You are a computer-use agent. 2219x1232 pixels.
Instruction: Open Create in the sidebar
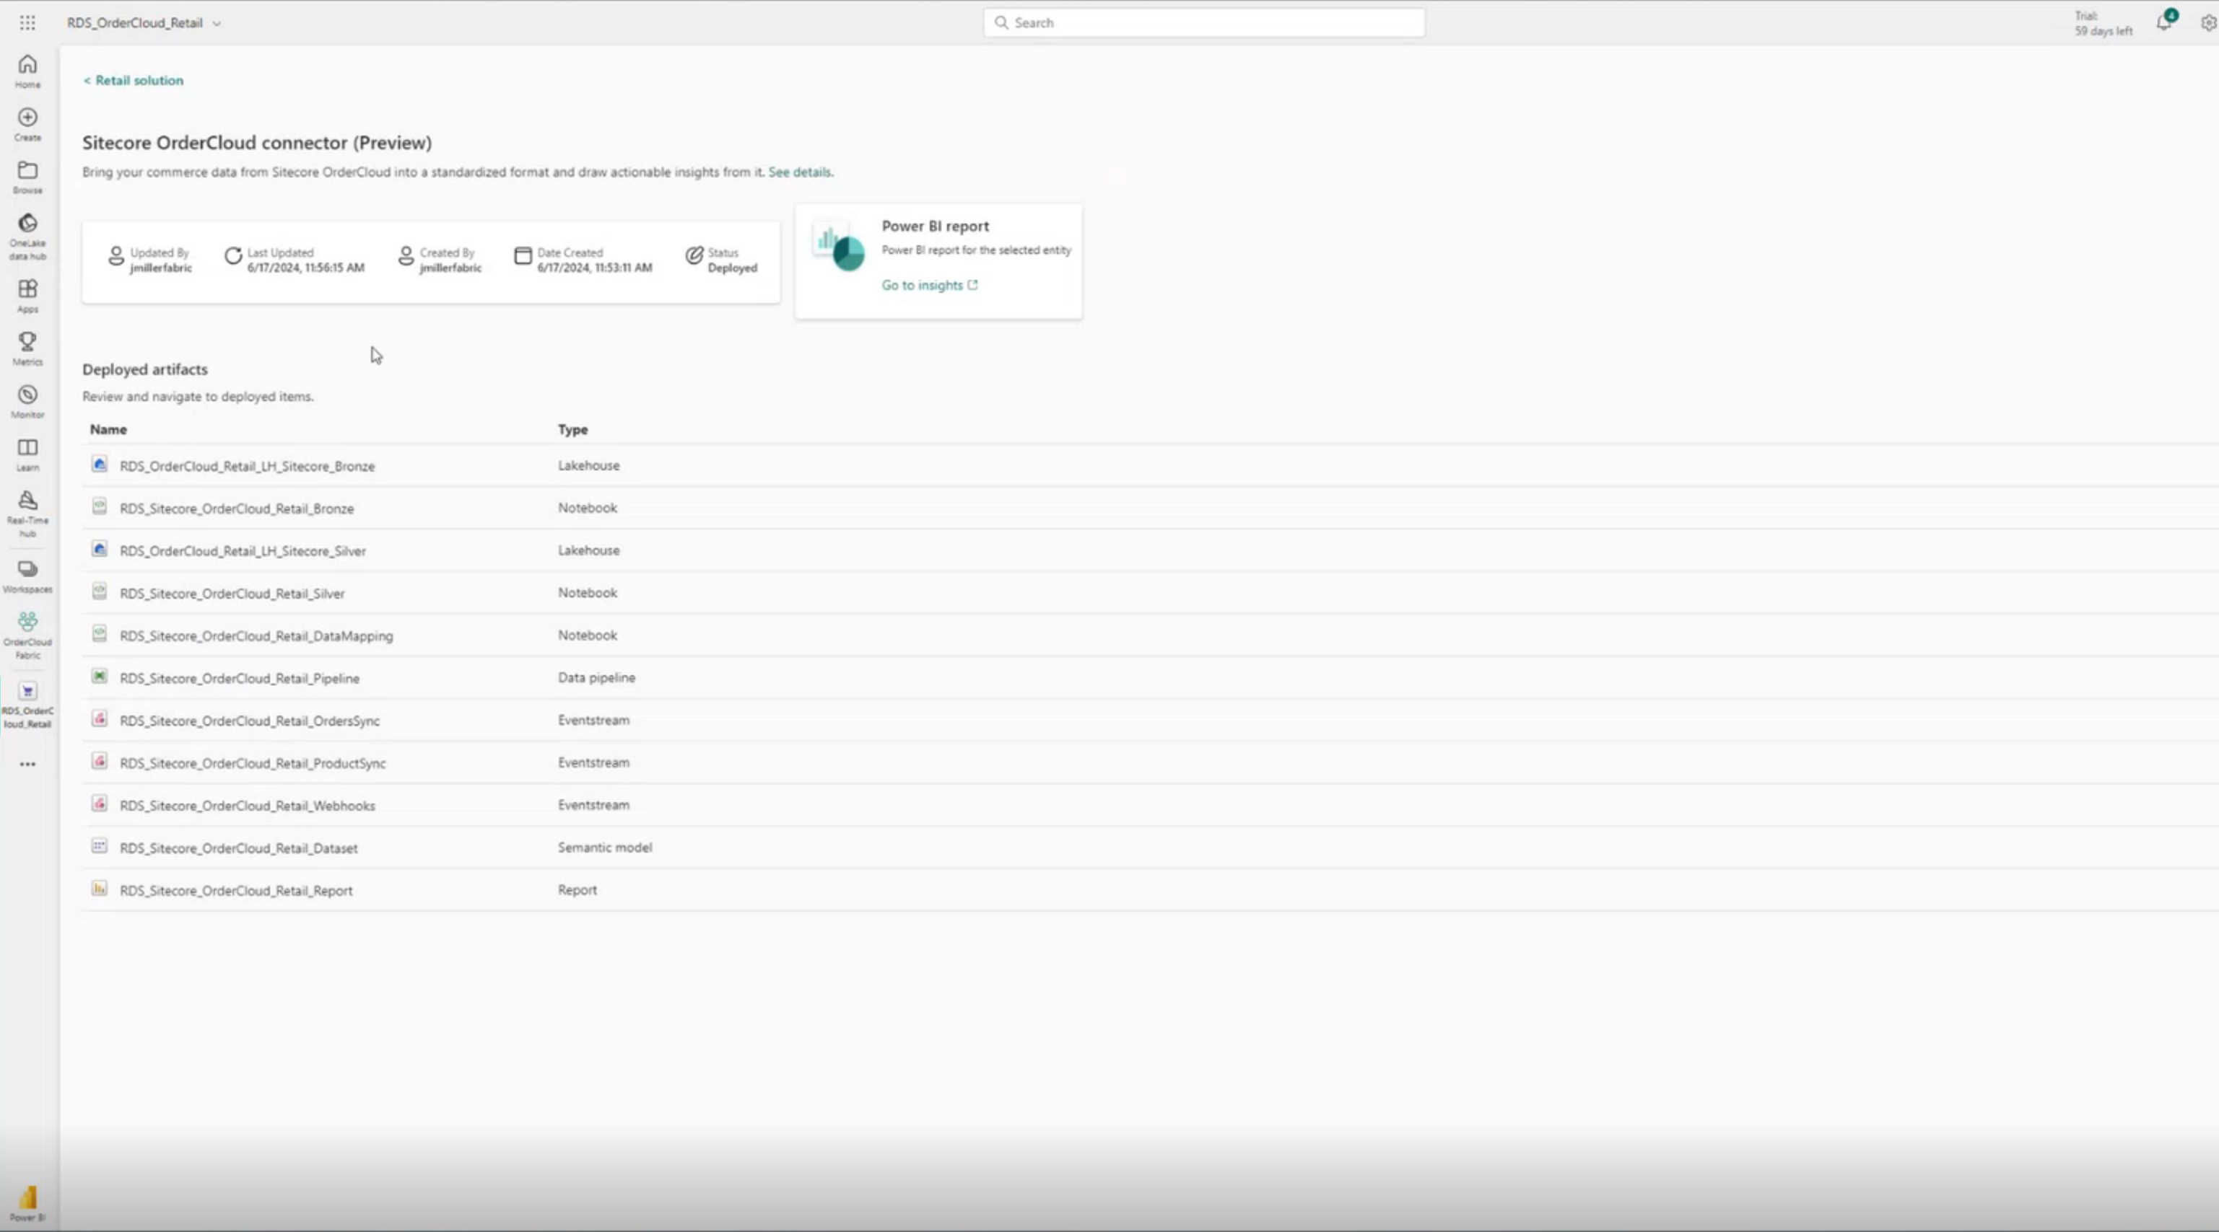pos(27,125)
